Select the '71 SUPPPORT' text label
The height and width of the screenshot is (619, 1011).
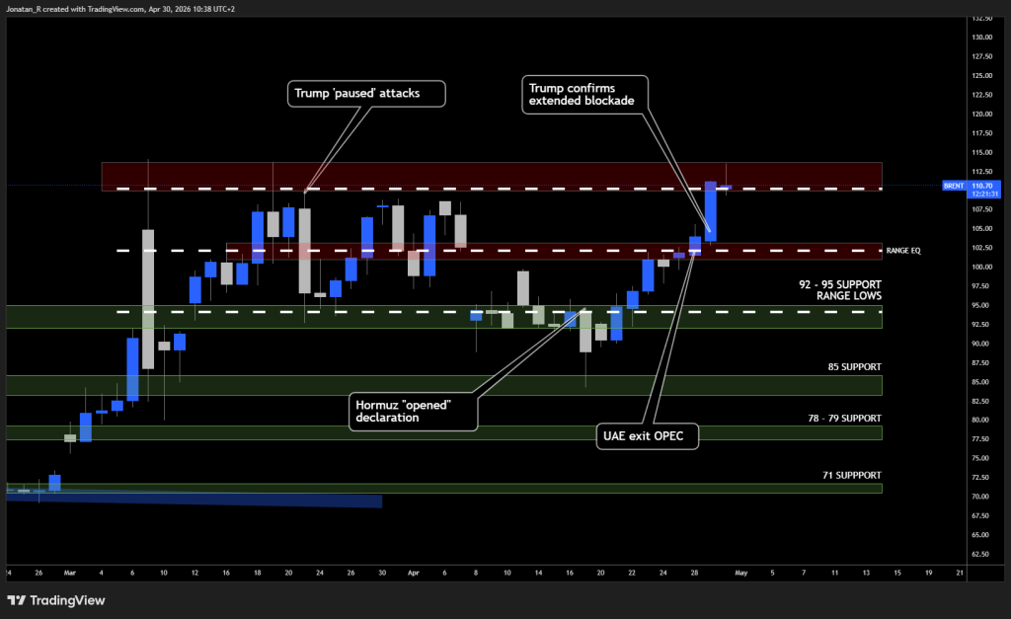pyautogui.click(x=851, y=475)
